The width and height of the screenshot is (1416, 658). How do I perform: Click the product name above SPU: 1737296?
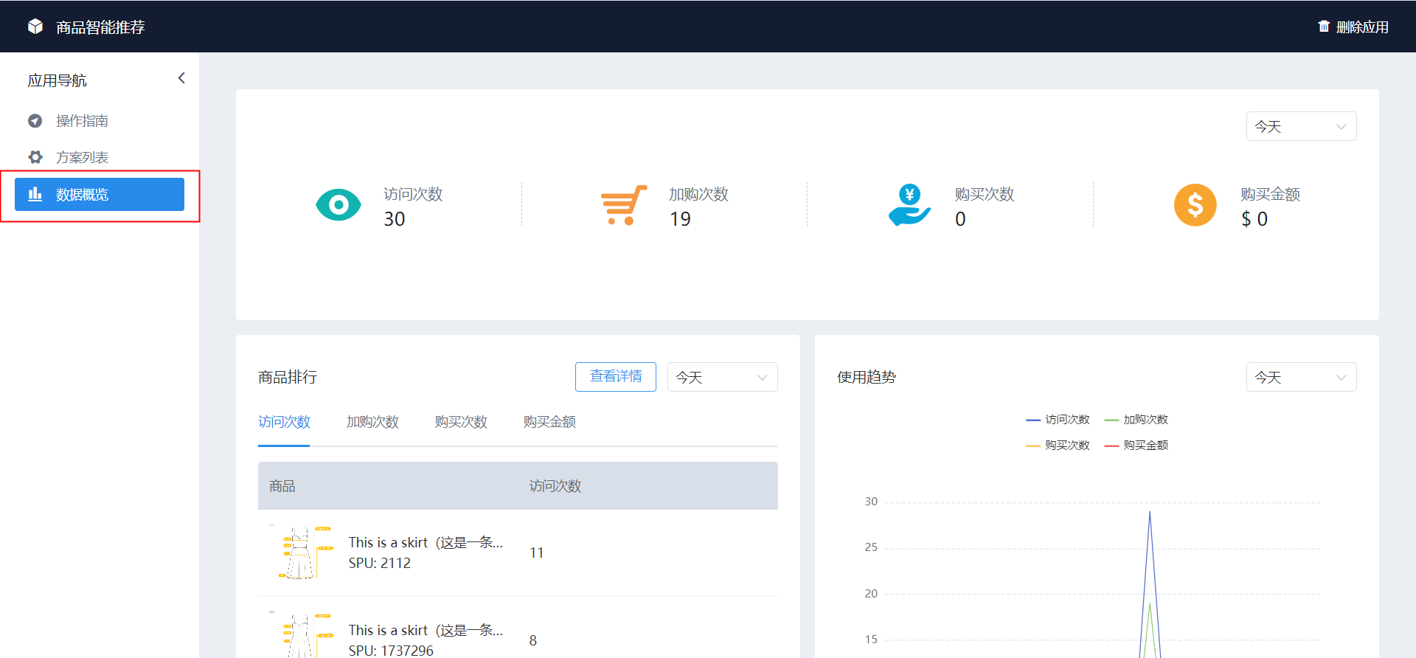pyautogui.click(x=426, y=631)
